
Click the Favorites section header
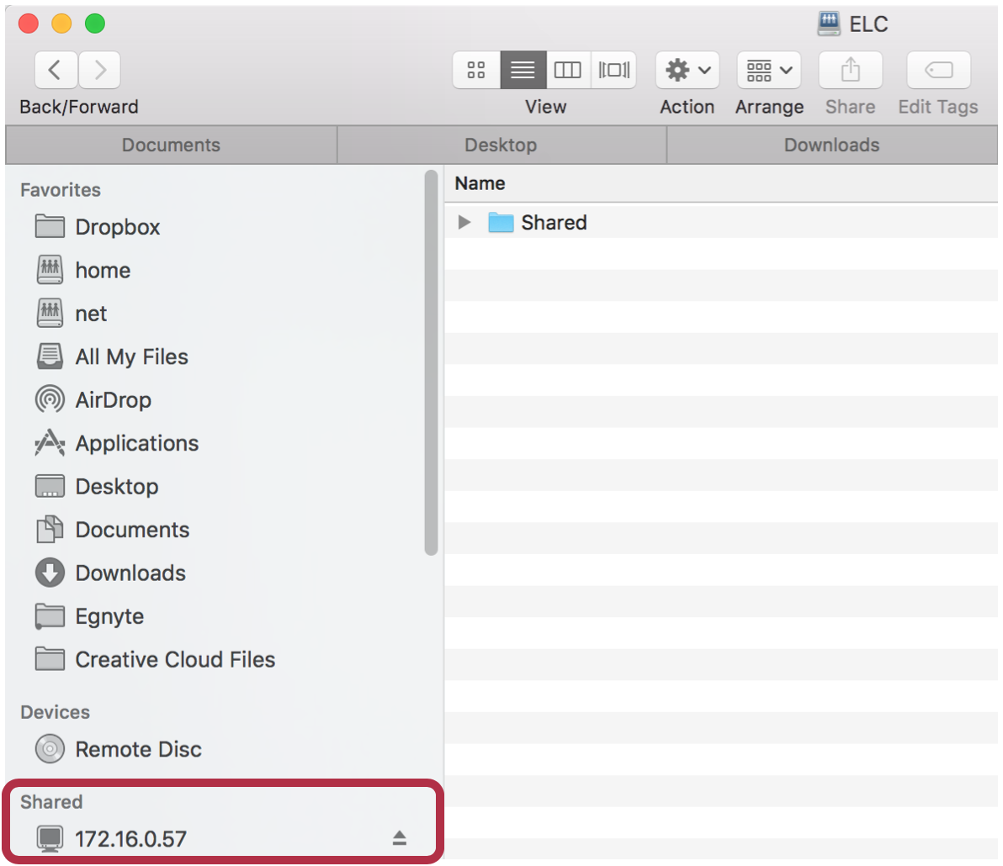click(61, 190)
